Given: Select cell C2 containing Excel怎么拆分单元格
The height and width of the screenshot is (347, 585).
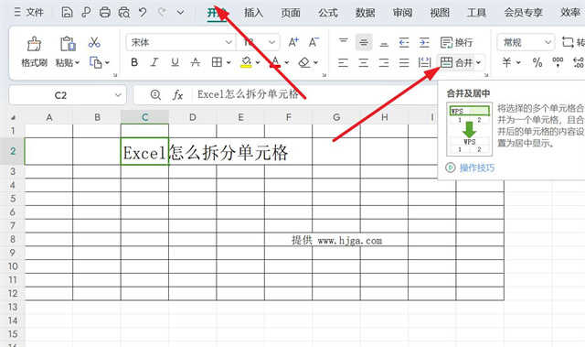Looking at the screenshot, I should (144, 151).
